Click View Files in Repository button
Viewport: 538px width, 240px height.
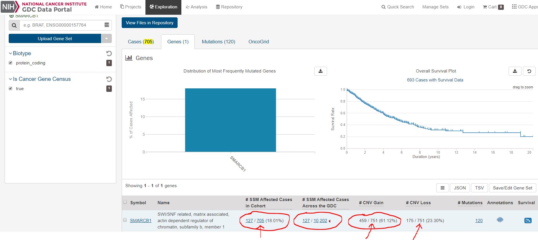(x=149, y=23)
